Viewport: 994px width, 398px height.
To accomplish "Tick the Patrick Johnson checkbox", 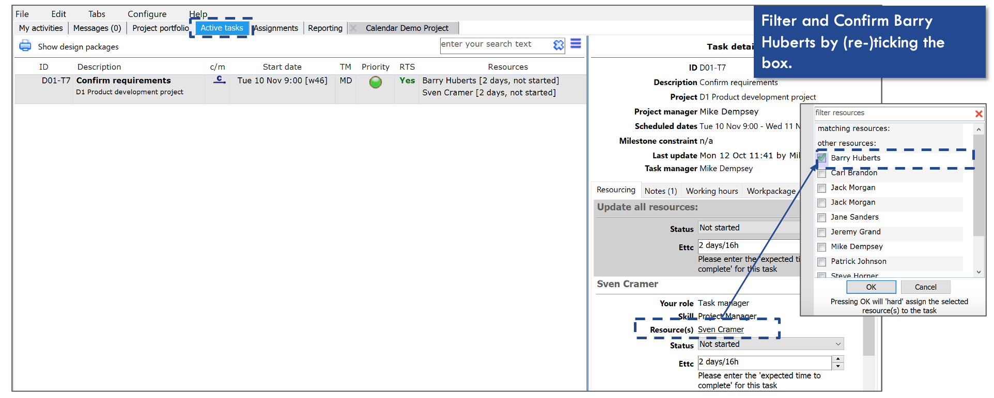I will (x=821, y=262).
